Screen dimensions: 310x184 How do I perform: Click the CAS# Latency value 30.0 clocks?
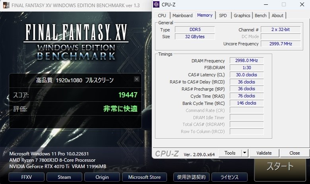click(246, 75)
